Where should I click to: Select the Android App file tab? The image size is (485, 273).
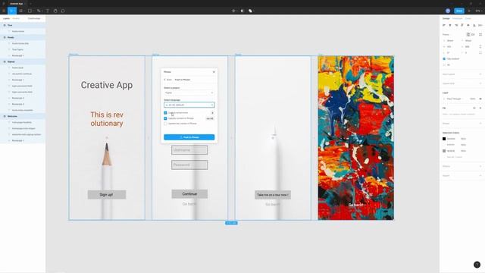point(17,4)
